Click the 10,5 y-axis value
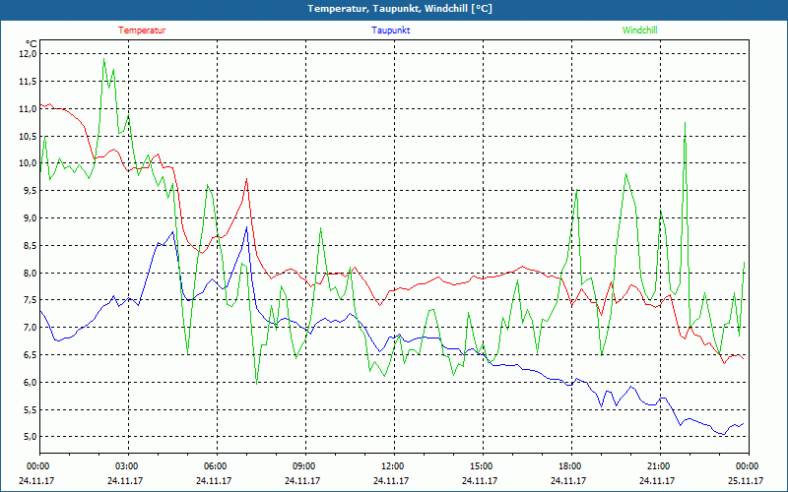788x492 pixels. tap(28, 136)
